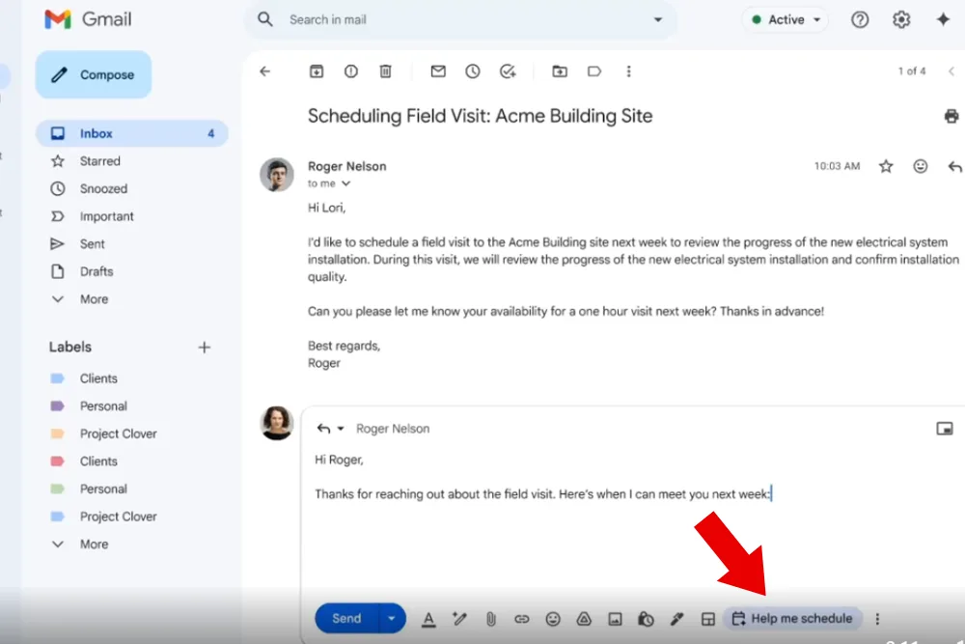Viewport: 965px width, 644px height.
Task: Snooze this email with clock icon
Action: click(x=472, y=71)
